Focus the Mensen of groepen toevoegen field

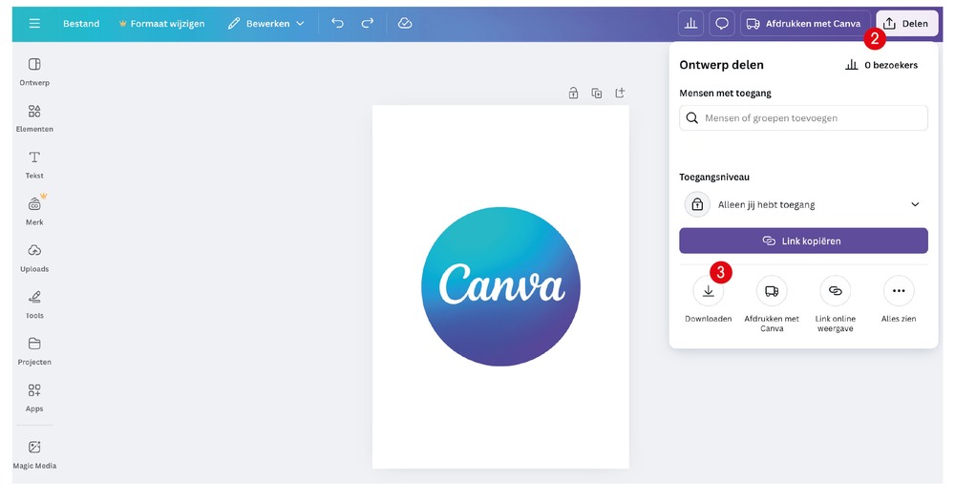click(x=803, y=118)
